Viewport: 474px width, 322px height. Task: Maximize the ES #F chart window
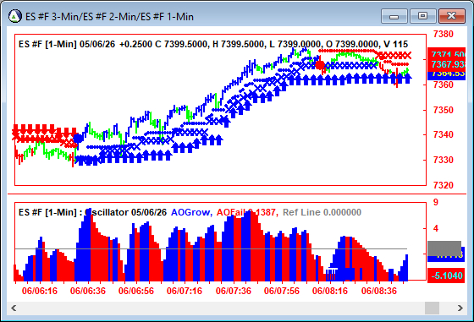[422, 16]
